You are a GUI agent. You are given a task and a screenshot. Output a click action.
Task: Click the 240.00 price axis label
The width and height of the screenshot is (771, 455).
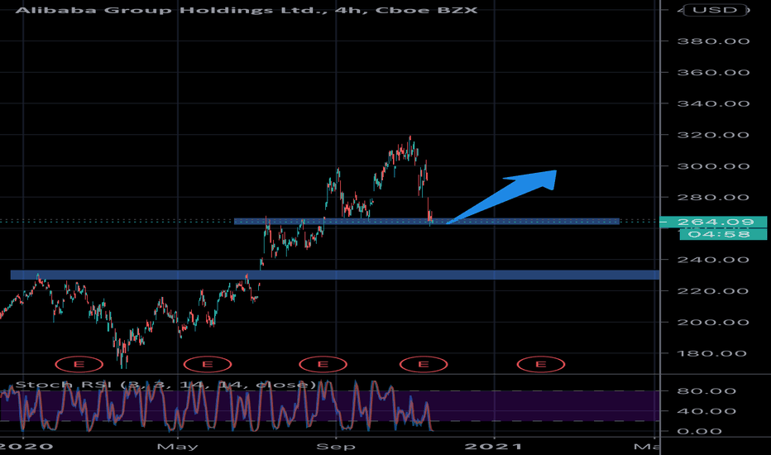pyautogui.click(x=713, y=260)
